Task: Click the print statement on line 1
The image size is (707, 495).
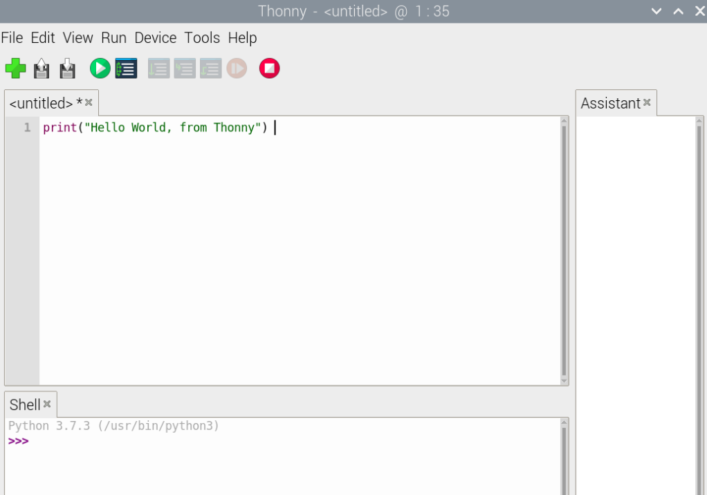Action: (x=155, y=127)
